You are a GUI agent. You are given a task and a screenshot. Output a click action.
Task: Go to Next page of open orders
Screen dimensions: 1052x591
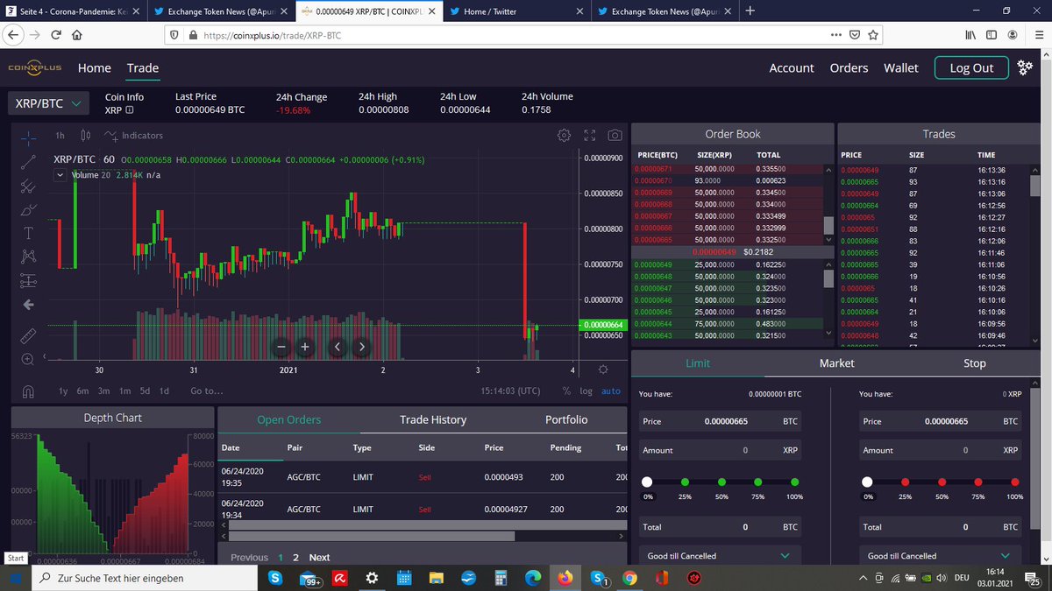(319, 557)
